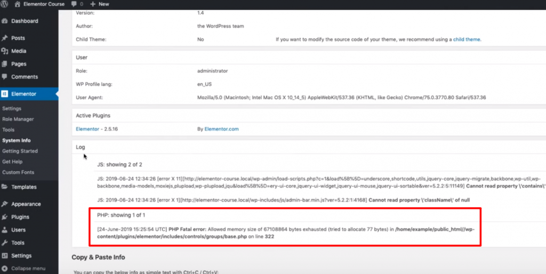Open the child theme link
This screenshot has width=546, height=274.
[467, 39]
